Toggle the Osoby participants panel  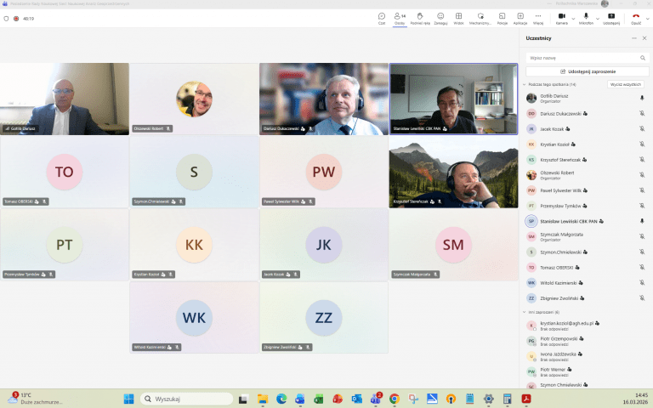coord(400,19)
